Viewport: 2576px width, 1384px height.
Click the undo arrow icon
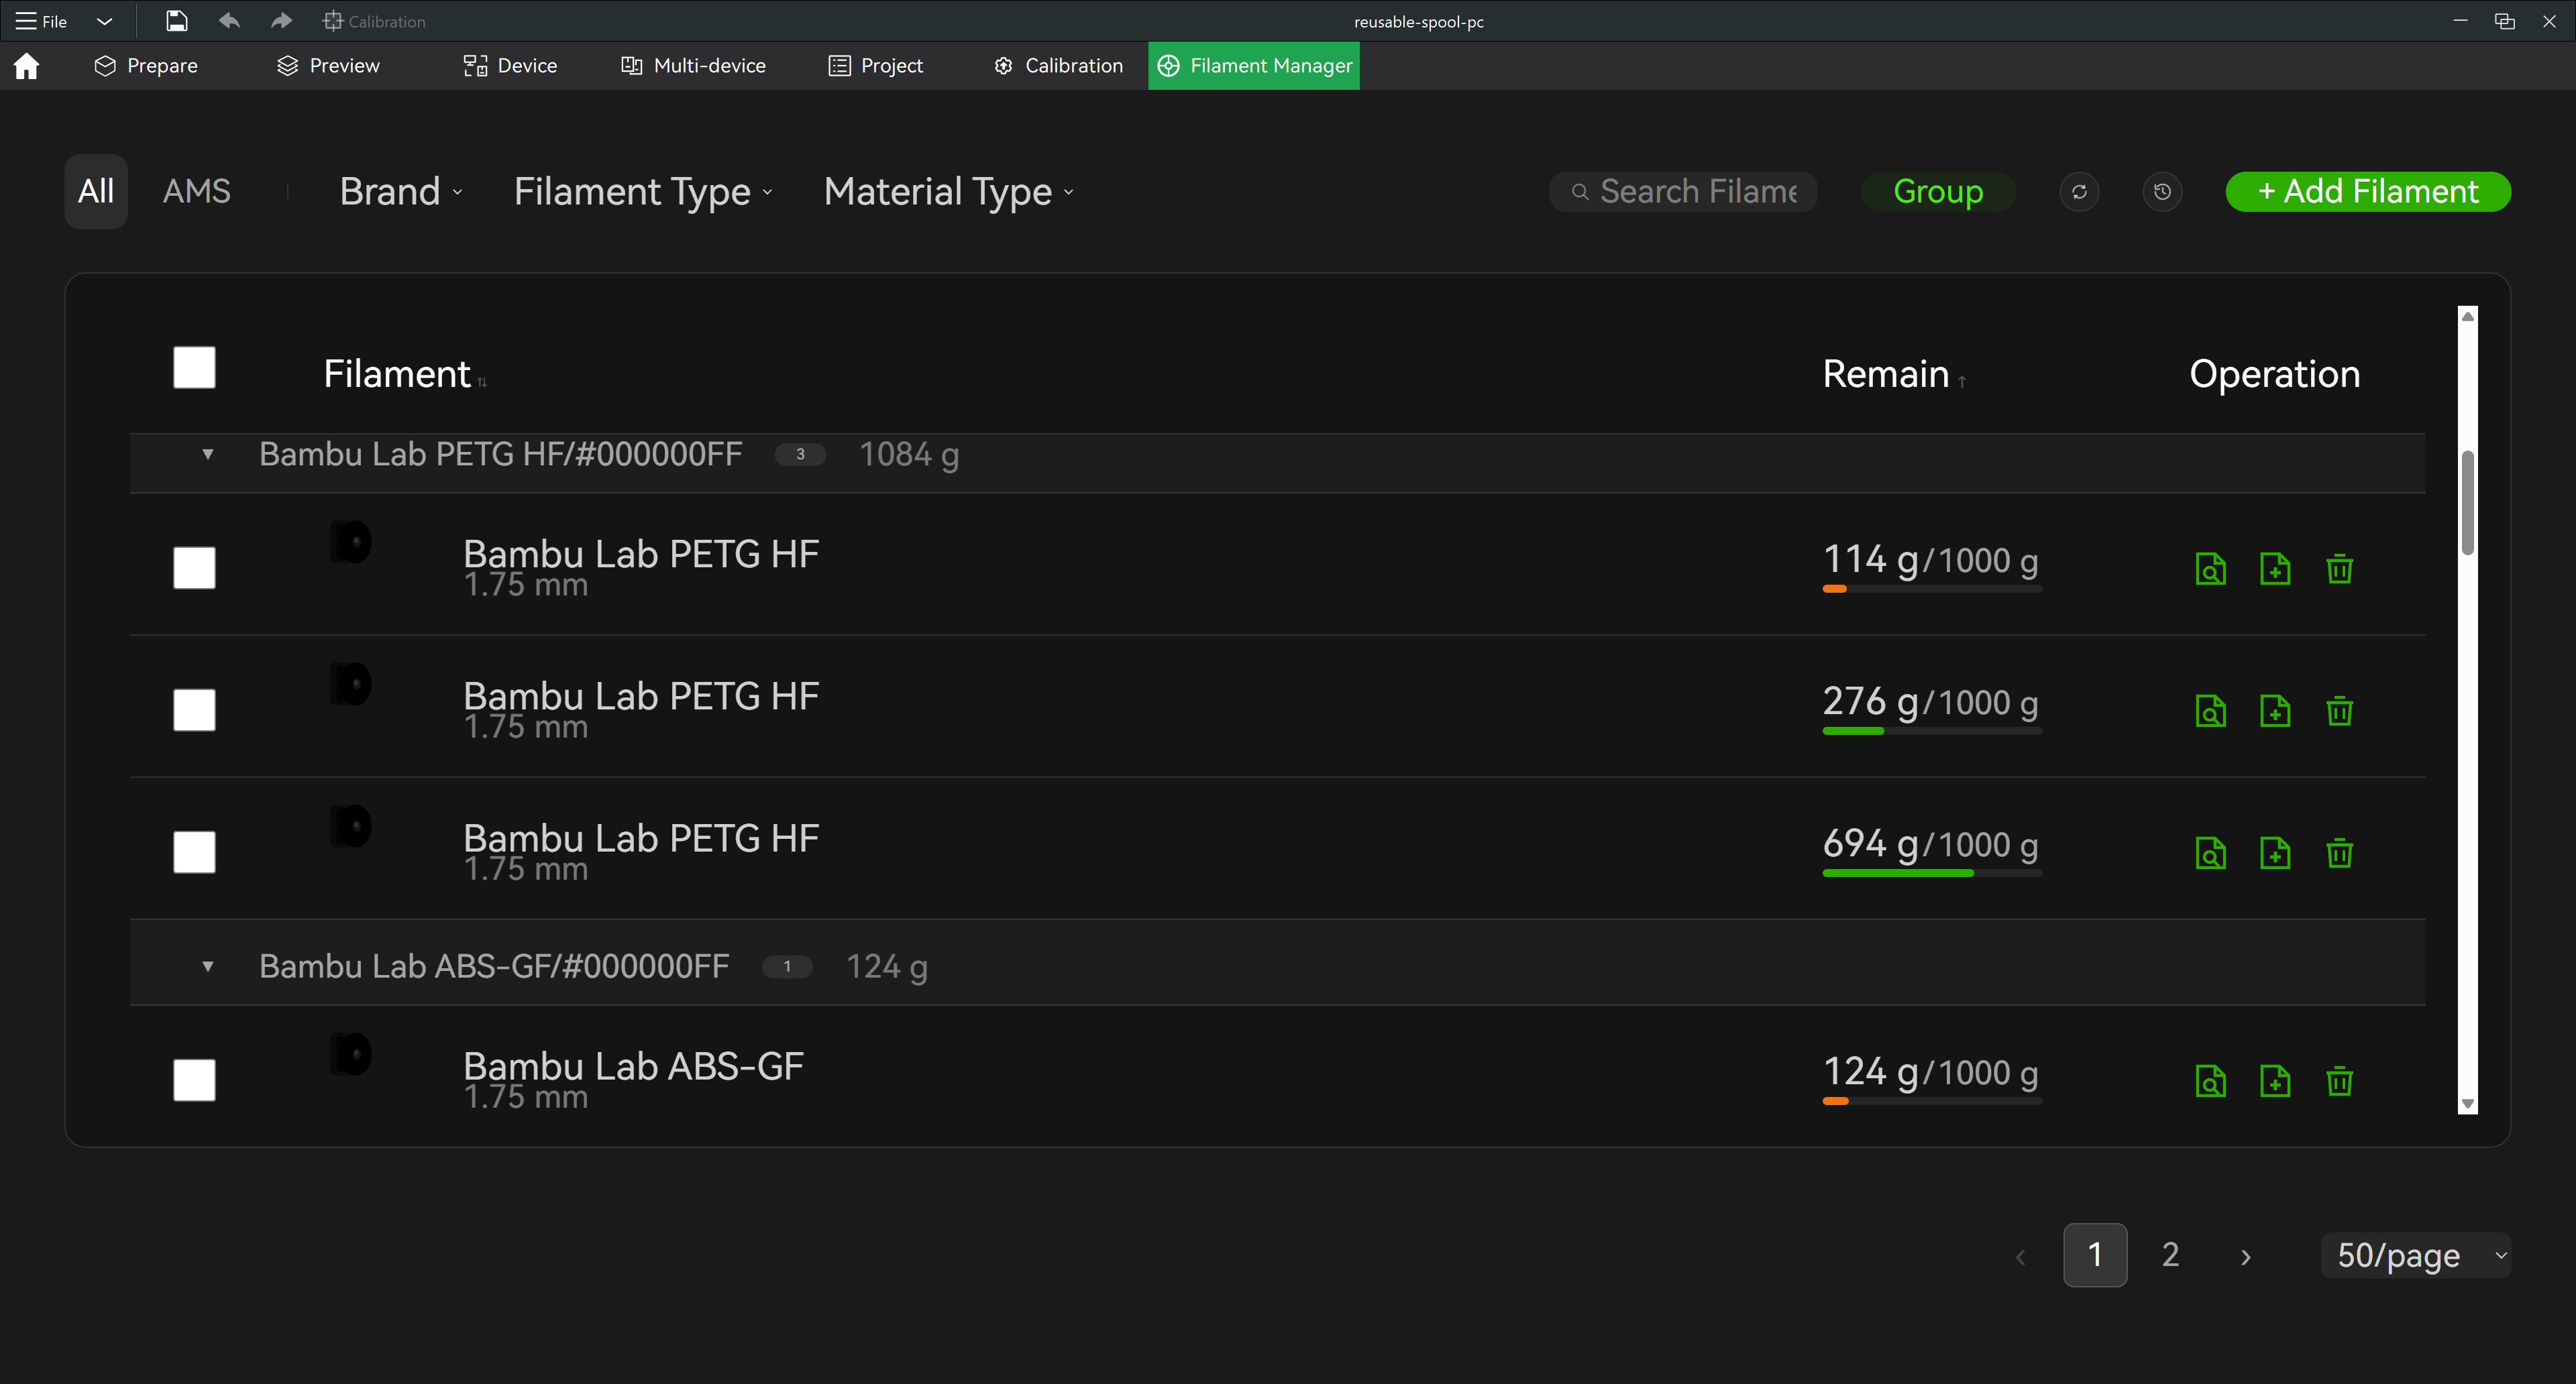tap(229, 21)
